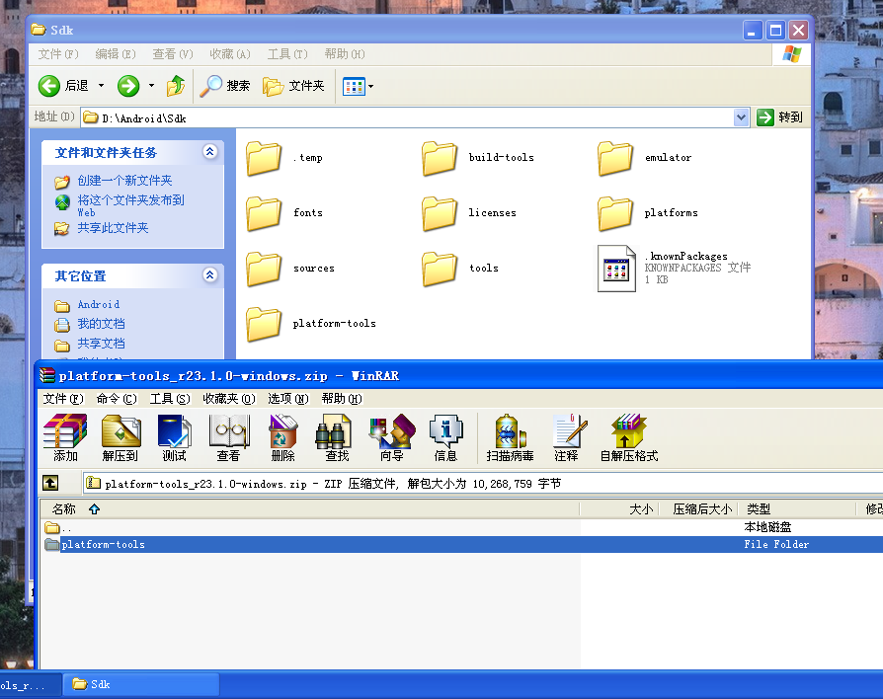
Task: Select the build-tools folder icon
Action: [439, 158]
